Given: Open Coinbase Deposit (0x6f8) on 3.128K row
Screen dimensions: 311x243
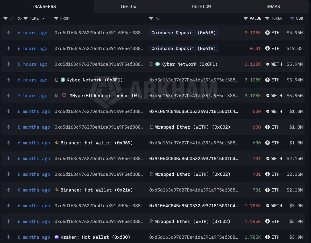Looking at the screenshot, I should coord(184,33).
